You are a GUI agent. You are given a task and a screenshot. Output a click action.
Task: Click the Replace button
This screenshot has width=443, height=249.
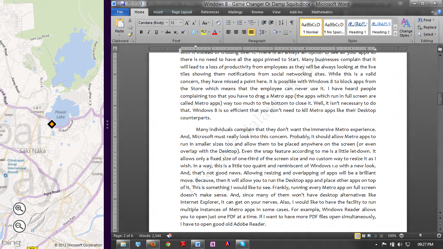pos(427,27)
